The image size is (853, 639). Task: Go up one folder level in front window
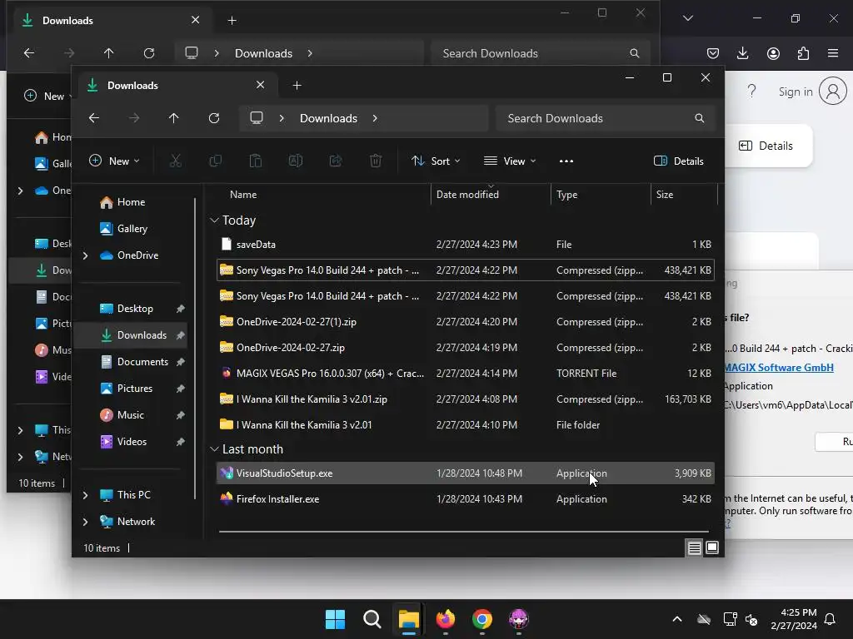(x=173, y=118)
